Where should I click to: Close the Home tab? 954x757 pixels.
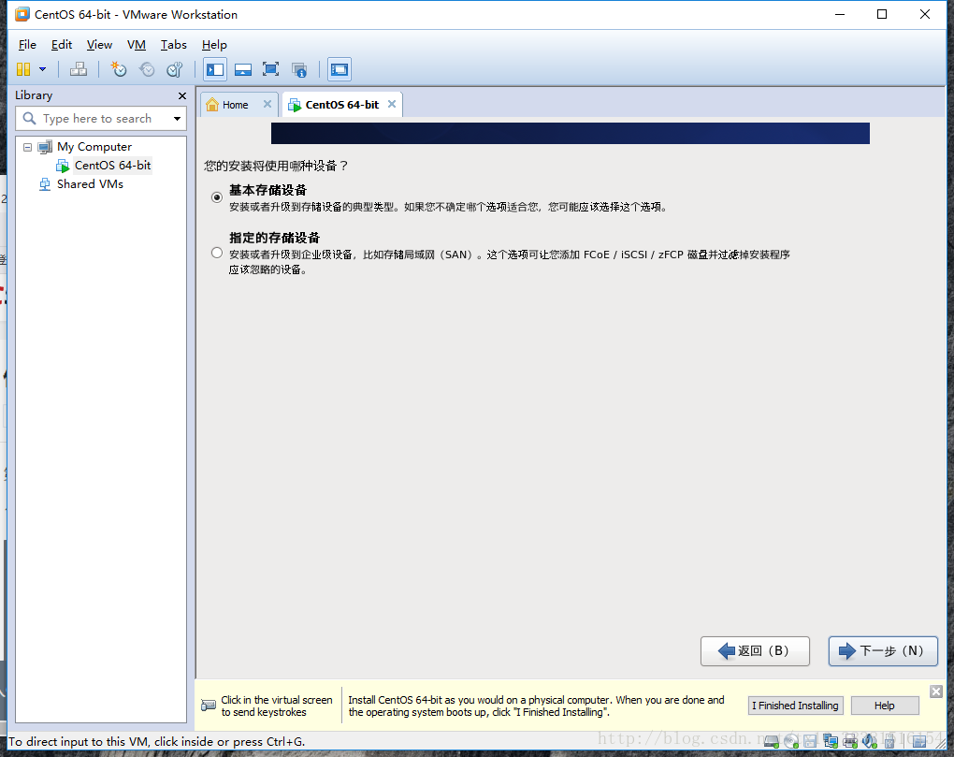(x=267, y=104)
